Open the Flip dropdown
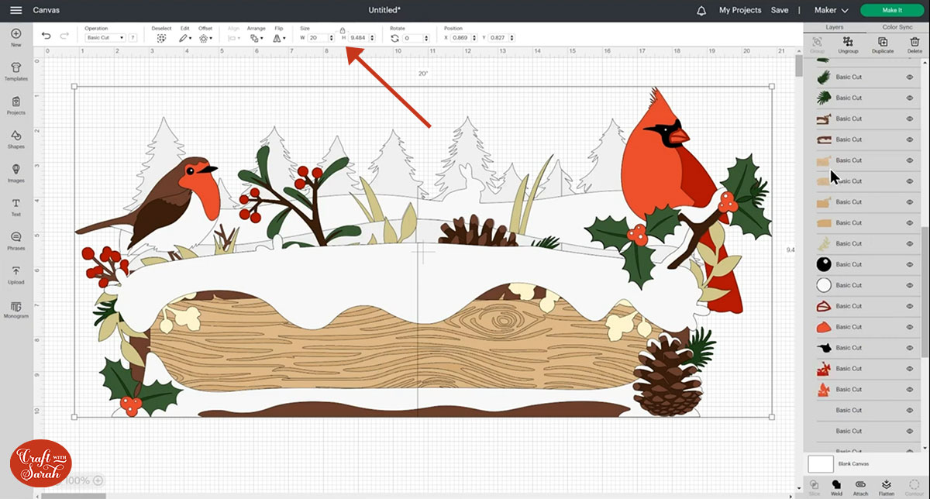Screen dimensions: 930x499 [279, 37]
